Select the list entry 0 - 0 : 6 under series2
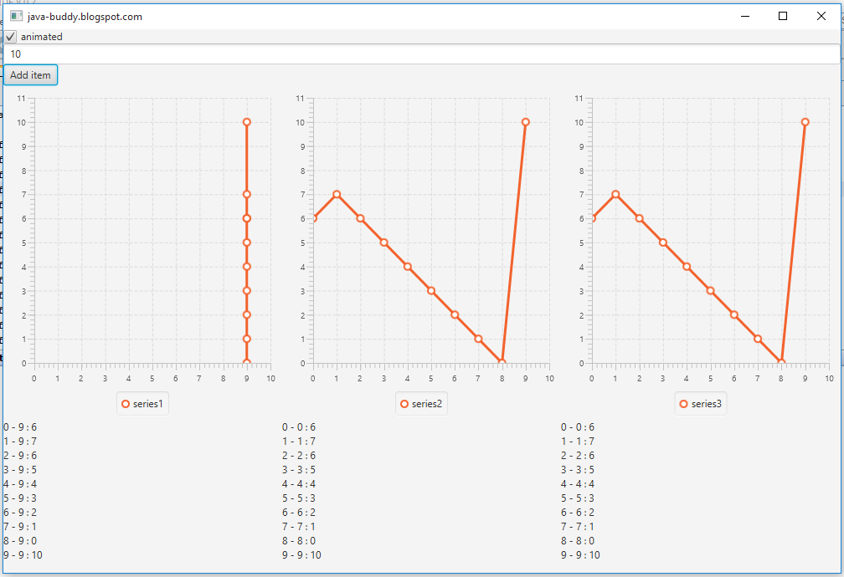844x577 pixels. tap(297, 426)
